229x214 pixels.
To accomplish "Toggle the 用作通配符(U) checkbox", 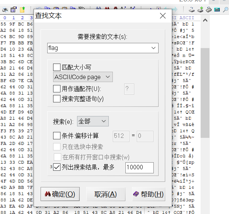I will click(x=57, y=89).
